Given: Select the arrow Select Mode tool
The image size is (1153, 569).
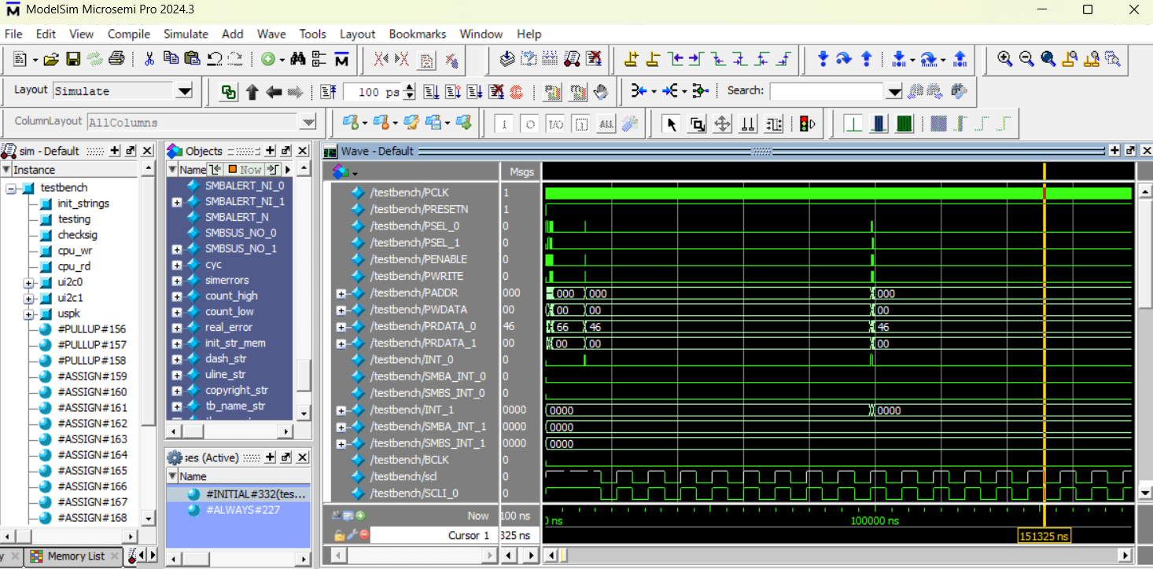Looking at the screenshot, I should tap(671, 124).
